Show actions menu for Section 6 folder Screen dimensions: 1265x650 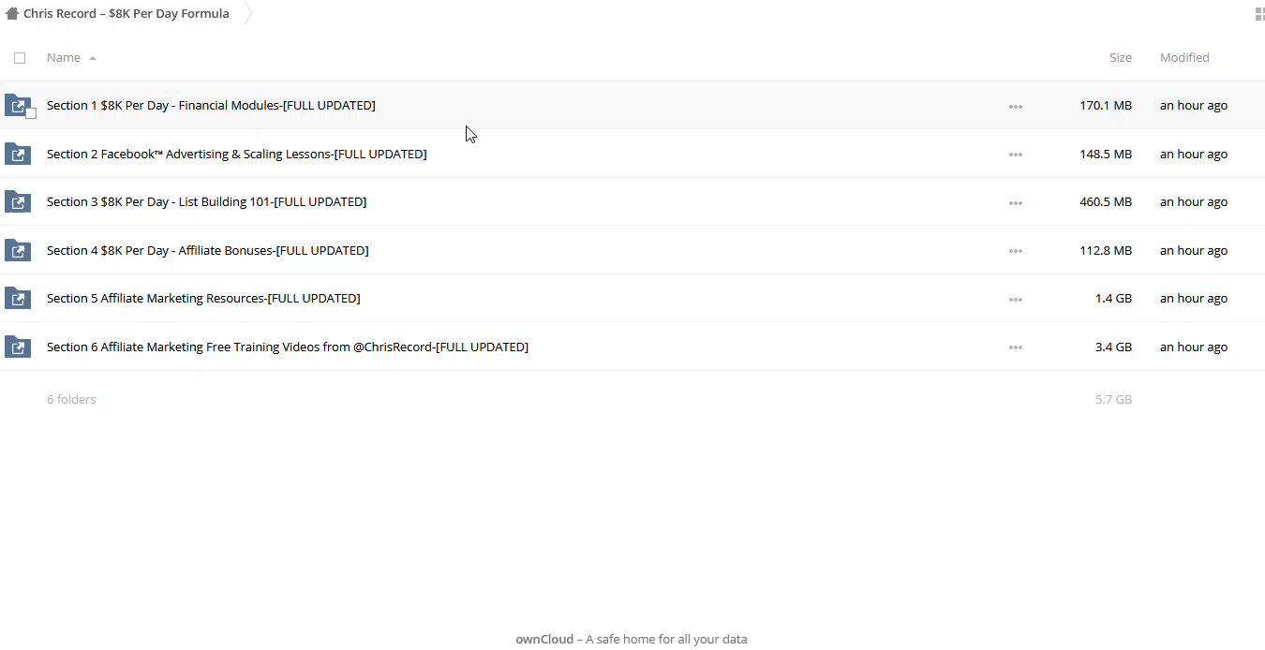point(1015,347)
